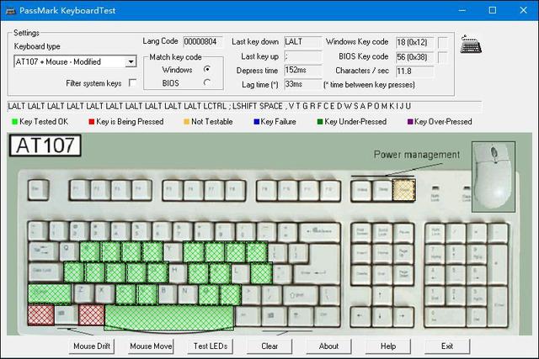Click the Lang Code field

point(200,41)
